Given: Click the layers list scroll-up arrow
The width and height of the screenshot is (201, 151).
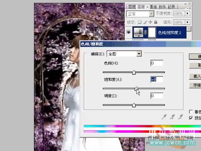Looking at the screenshot, I should (x=189, y=29).
